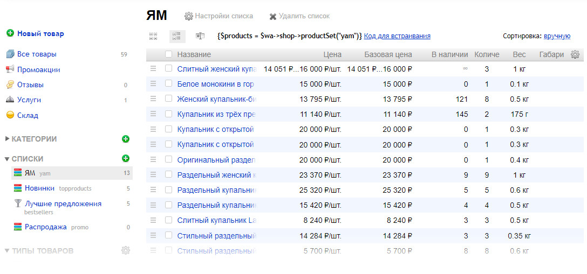Add a new category with the plus icon

click(x=126, y=139)
